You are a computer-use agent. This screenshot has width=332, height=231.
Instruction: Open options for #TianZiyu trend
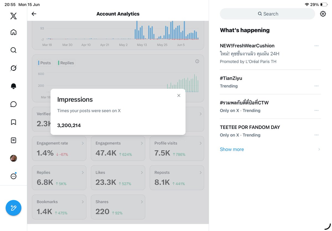(x=317, y=86)
